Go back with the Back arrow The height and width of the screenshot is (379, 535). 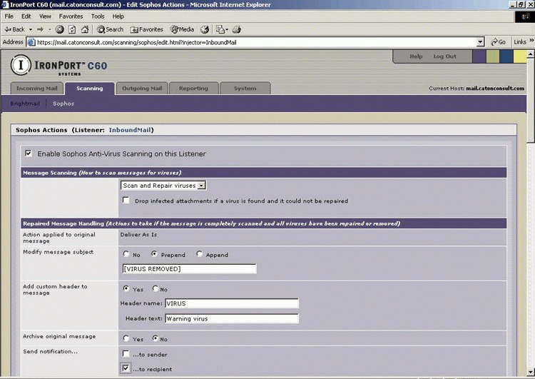14,29
